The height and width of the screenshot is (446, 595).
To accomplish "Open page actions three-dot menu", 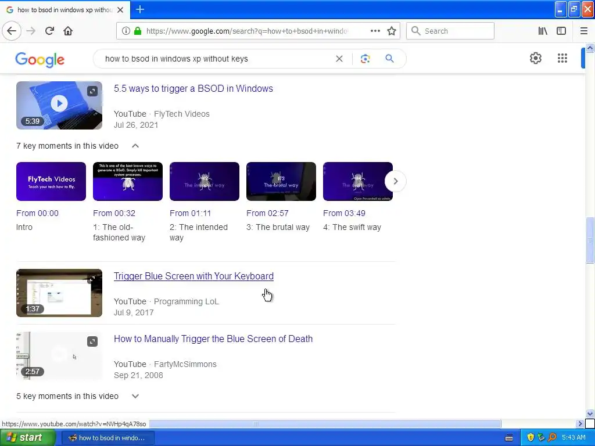I will pyautogui.click(x=375, y=31).
